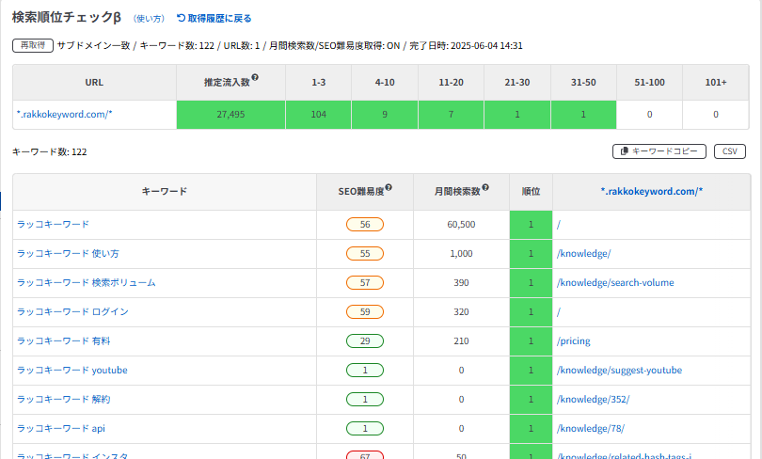Viewport: 762px width, 459px height.
Task: Click the 1,000 monthly search value
Action: (461, 254)
